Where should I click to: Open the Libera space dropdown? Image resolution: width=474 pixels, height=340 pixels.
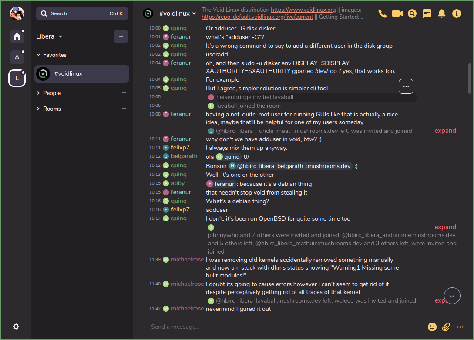(x=50, y=36)
